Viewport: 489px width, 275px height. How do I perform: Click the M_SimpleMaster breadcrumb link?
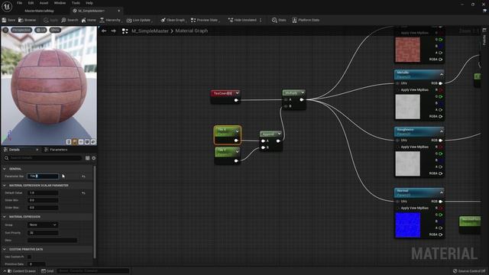[150, 31]
